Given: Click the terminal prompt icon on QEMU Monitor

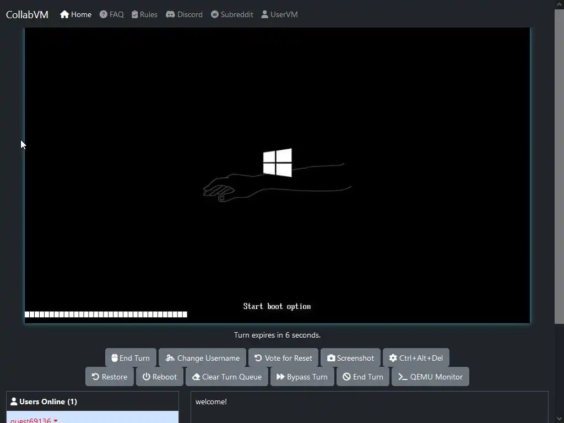Looking at the screenshot, I should (x=403, y=377).
